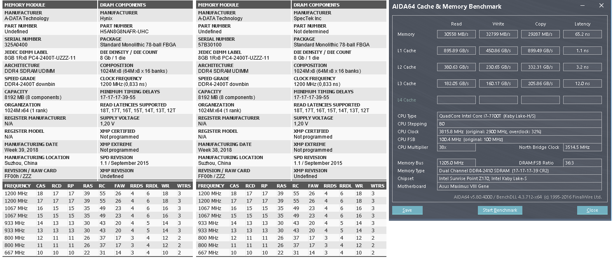
Task: Click the L3 Cache Copy value
Action: 540,83
